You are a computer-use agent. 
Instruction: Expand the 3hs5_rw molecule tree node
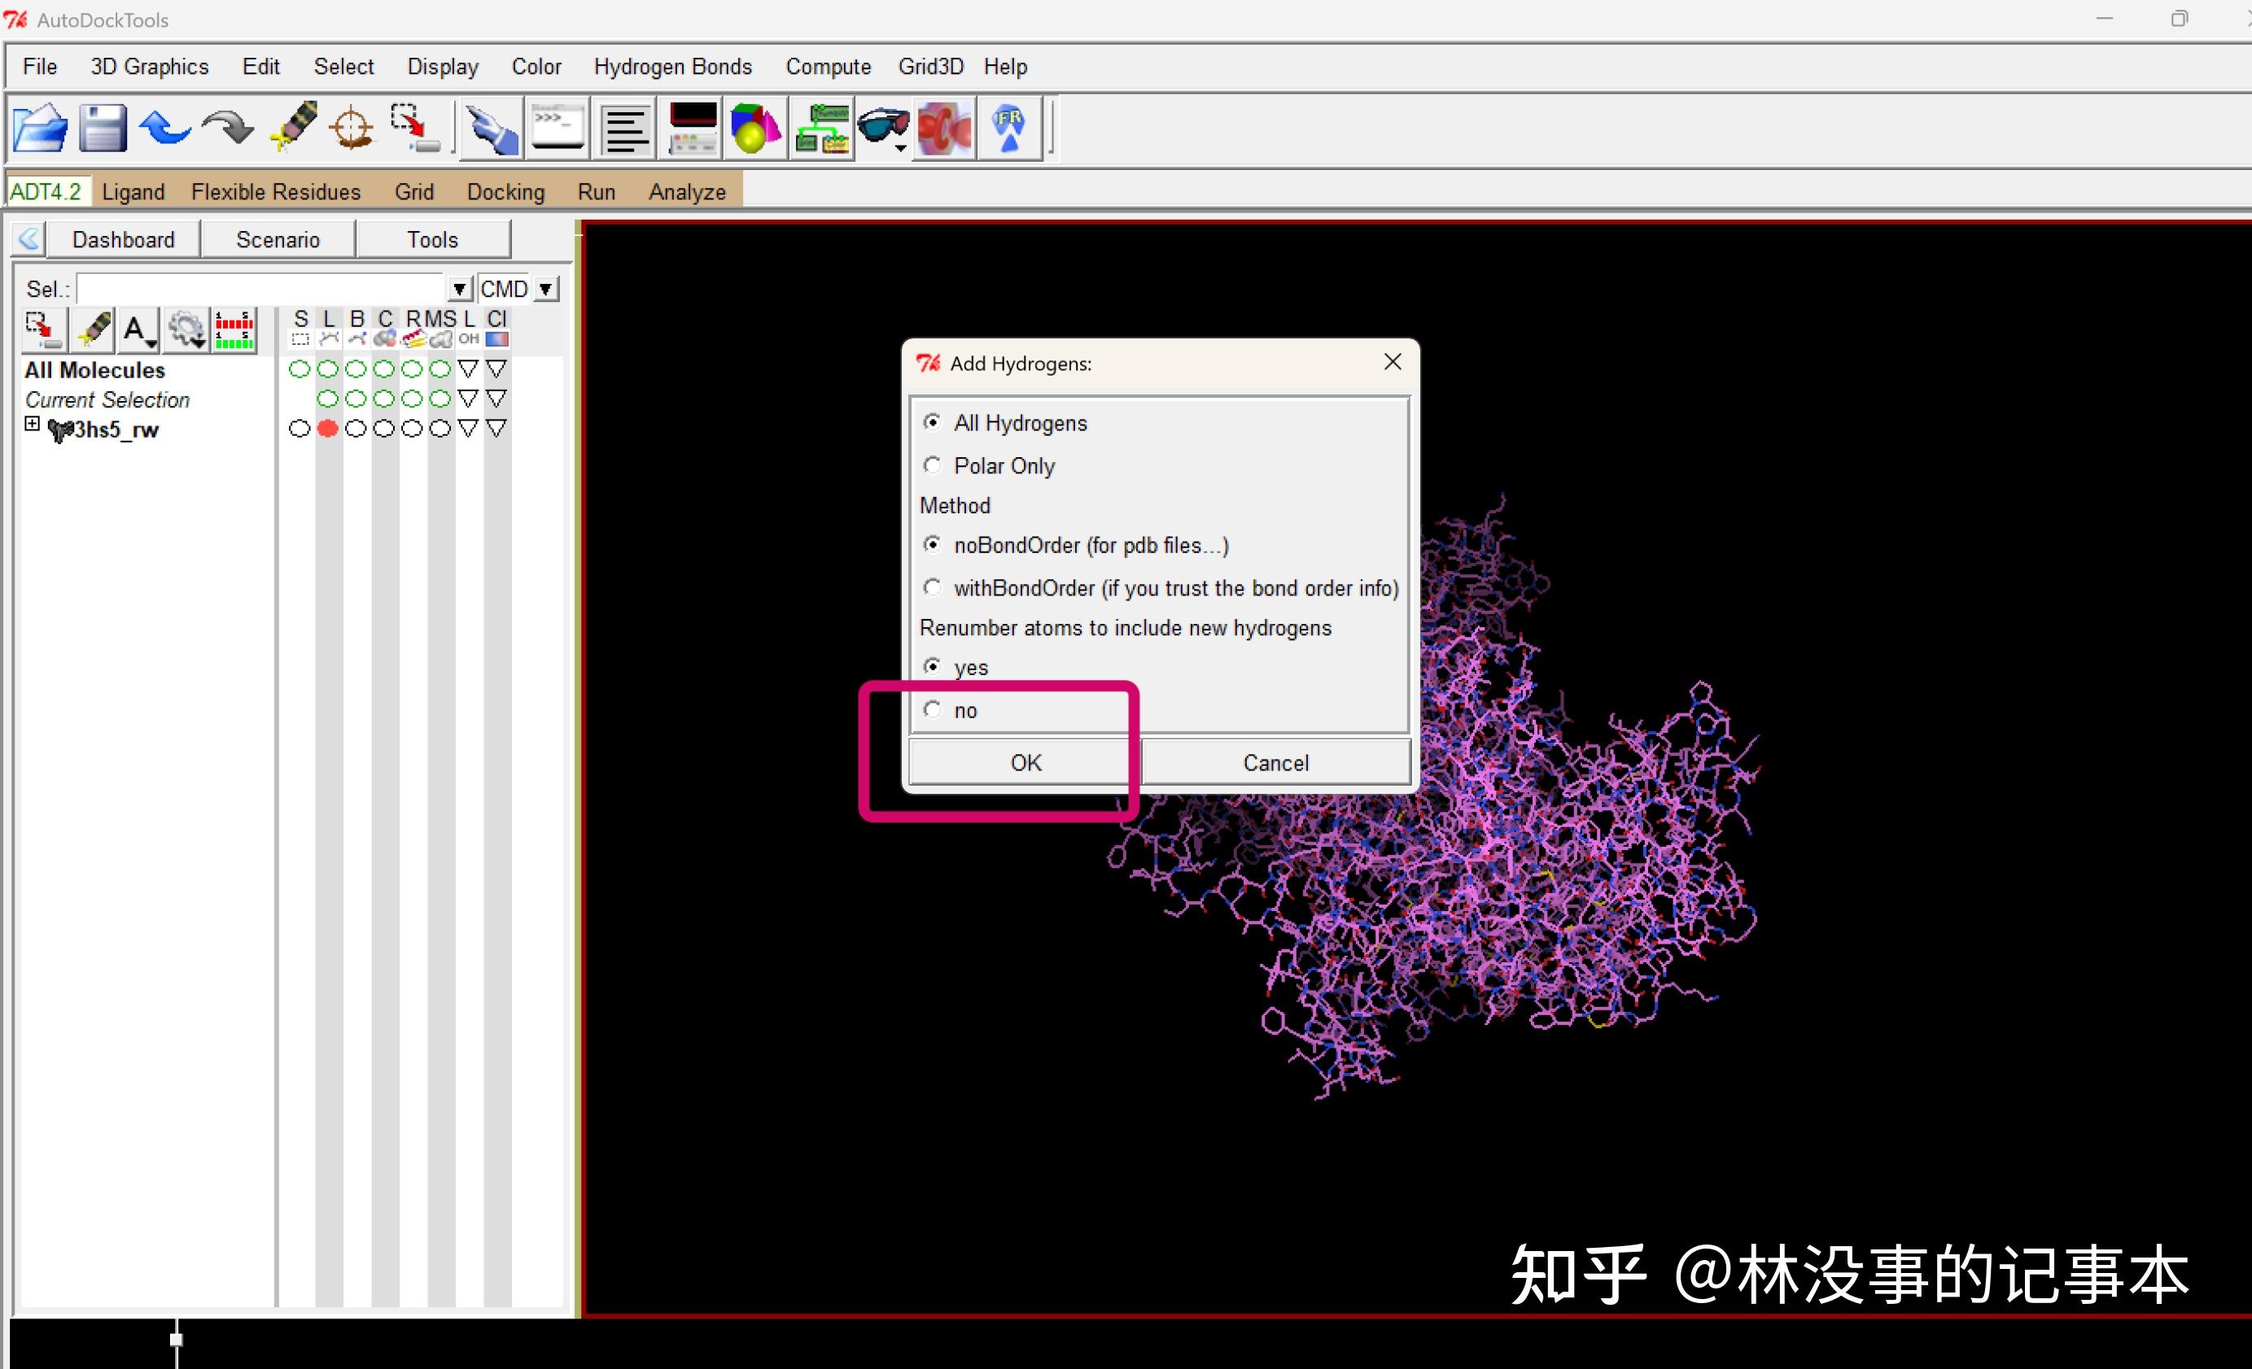tap(32, 425)
